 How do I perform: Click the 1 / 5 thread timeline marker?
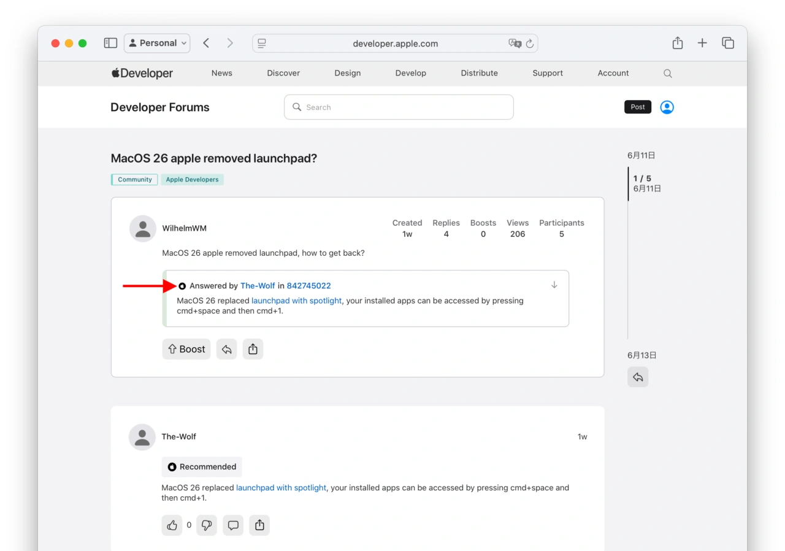[x=642, y=183]
